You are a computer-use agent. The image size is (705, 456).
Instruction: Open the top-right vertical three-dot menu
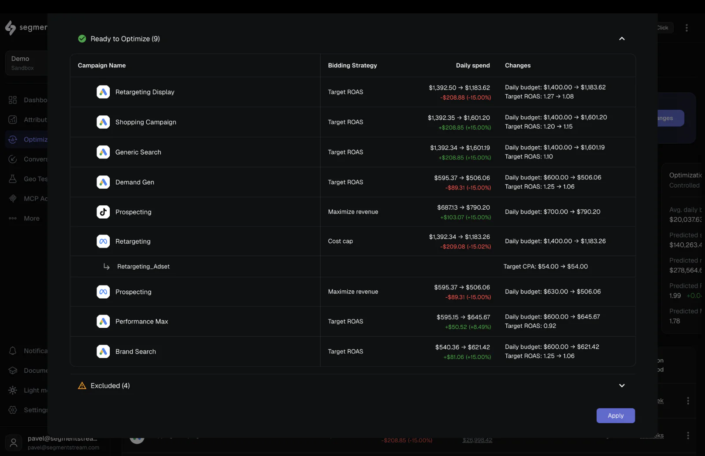686,28
